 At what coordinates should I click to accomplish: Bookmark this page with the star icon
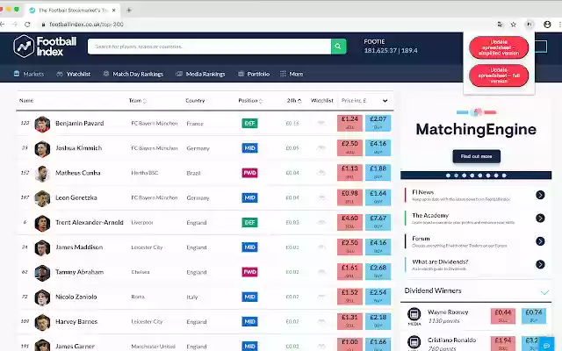coord(513,25)
